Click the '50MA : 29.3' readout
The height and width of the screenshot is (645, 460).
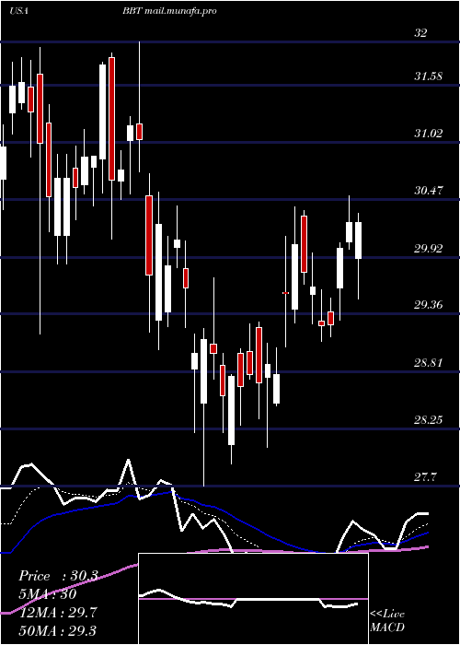tap(57, 630)
